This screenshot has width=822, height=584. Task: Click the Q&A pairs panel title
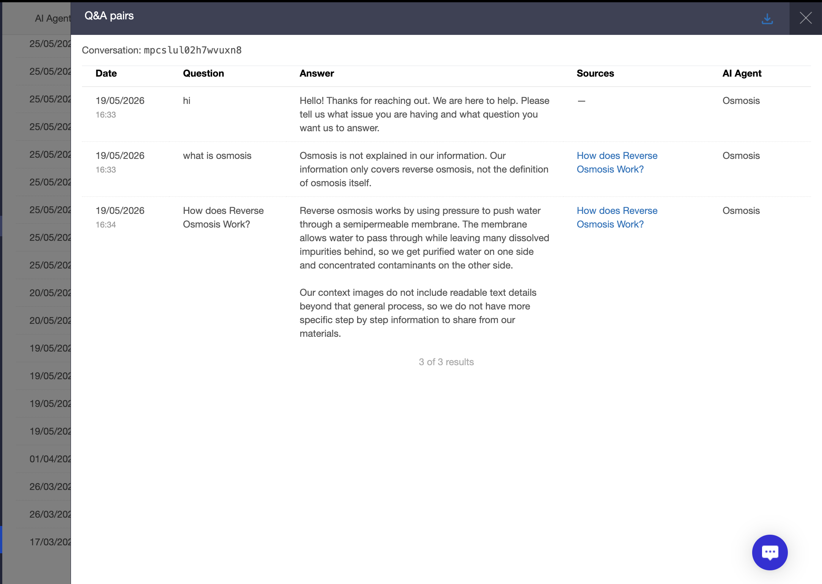coord(109,16)
